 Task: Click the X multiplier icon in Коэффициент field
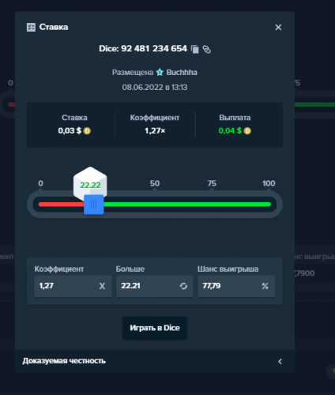click(102, 286)
